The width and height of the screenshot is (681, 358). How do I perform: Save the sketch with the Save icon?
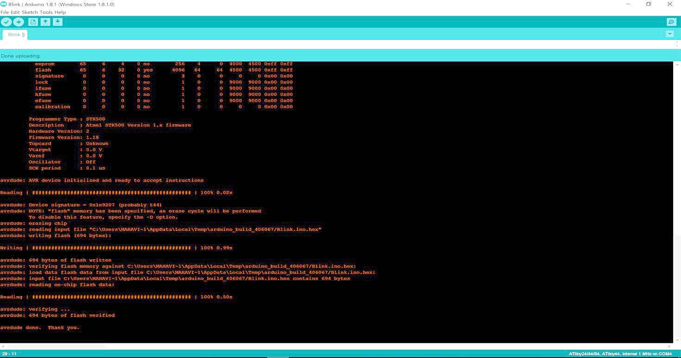57,22
